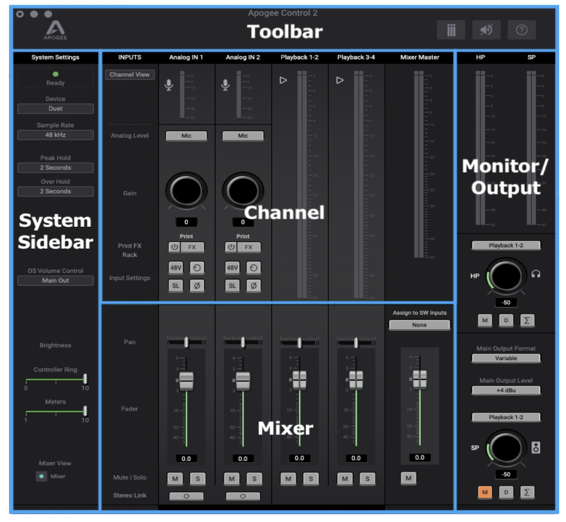
Task: Click the Analog IN 2 gain knob
Action: pos(243,191)
